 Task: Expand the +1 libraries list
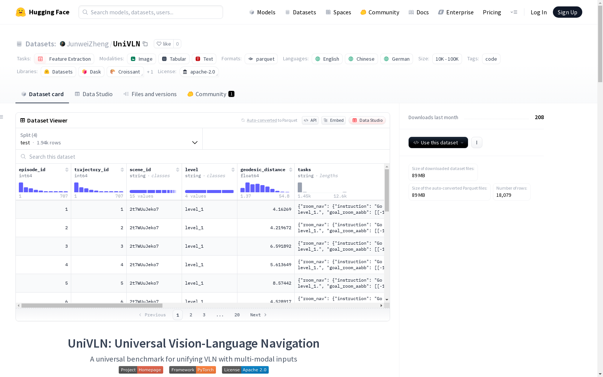(150, 72)
